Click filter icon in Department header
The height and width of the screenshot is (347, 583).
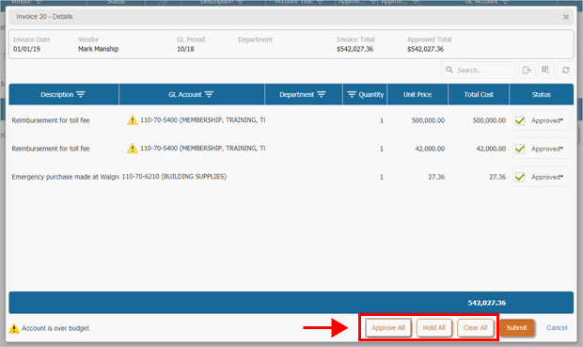[x=322, y=94]
